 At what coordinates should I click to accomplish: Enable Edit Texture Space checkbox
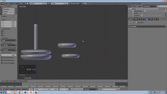click(x=2, y=60)
